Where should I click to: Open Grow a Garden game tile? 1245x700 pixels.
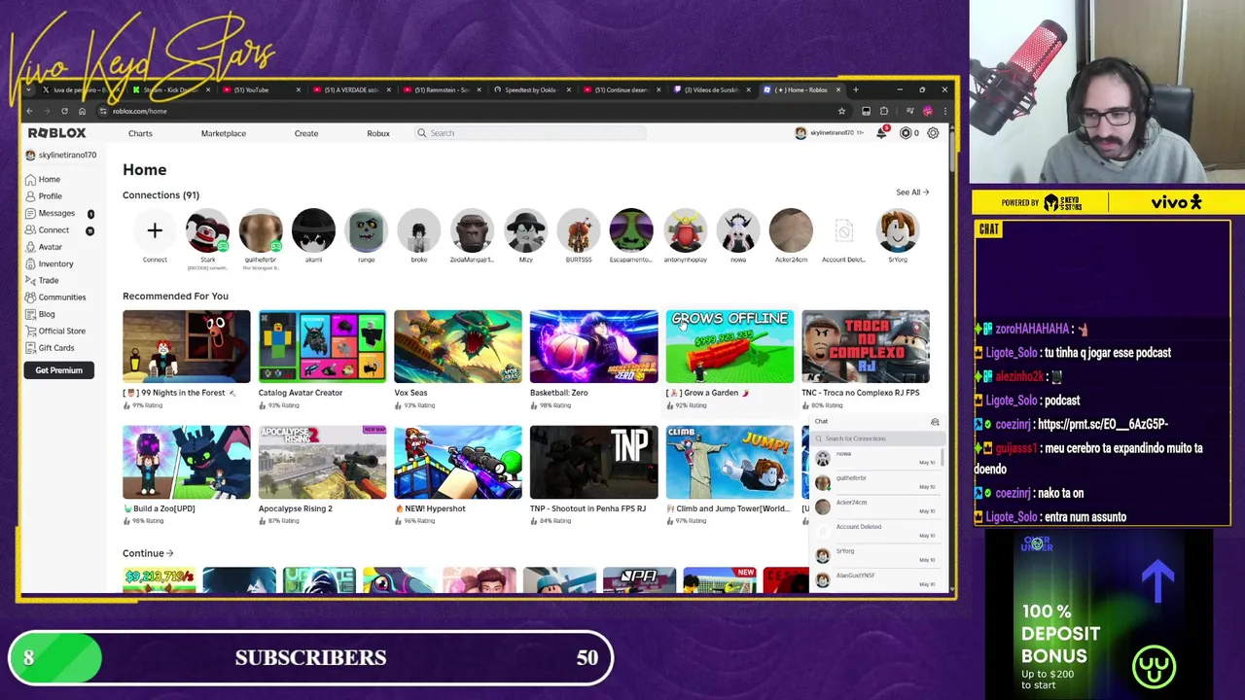(x=729, y=359)
